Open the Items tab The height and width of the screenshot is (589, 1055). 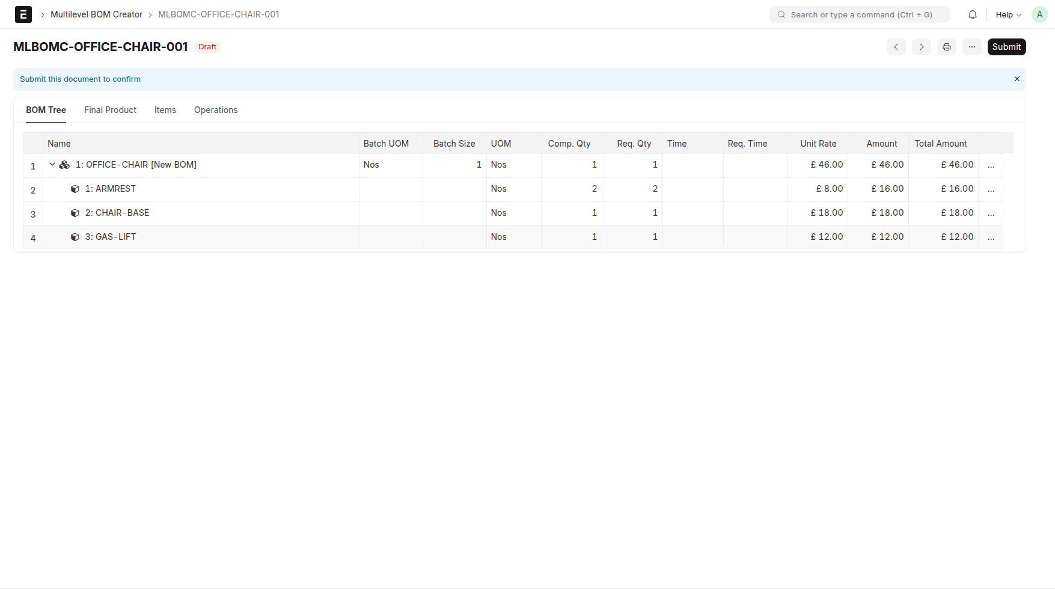click(x=165, y=110)
